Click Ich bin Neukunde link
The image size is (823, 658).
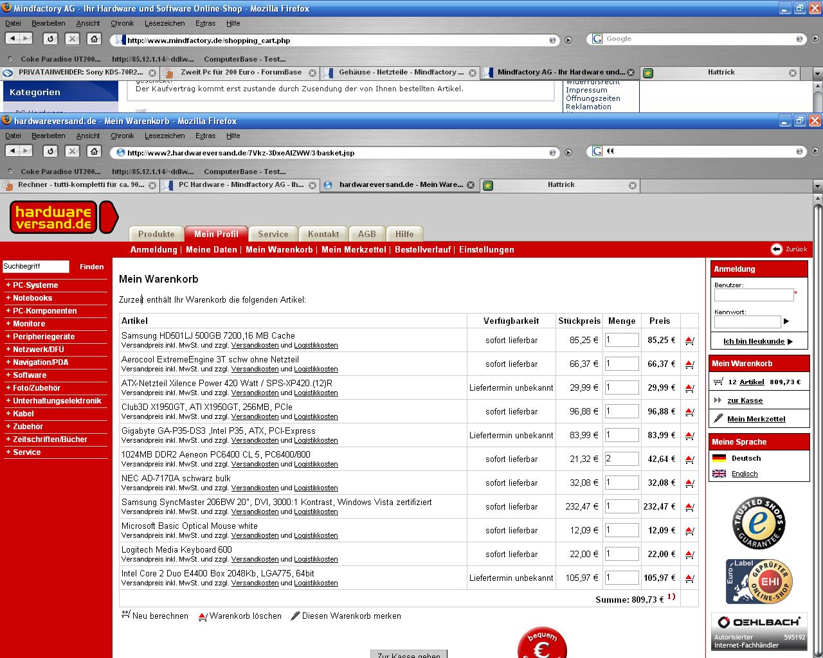754,341
